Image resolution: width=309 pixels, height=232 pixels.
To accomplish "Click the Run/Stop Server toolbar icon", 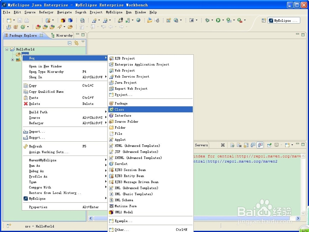I will 128,20.
